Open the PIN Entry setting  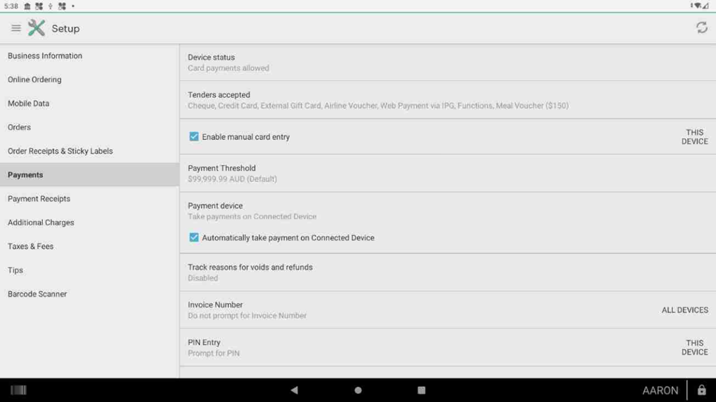[x=447, y=347]
